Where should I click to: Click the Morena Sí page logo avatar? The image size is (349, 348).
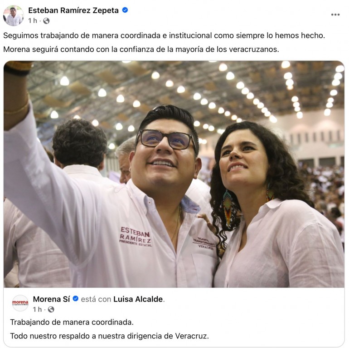pos(20,303)
